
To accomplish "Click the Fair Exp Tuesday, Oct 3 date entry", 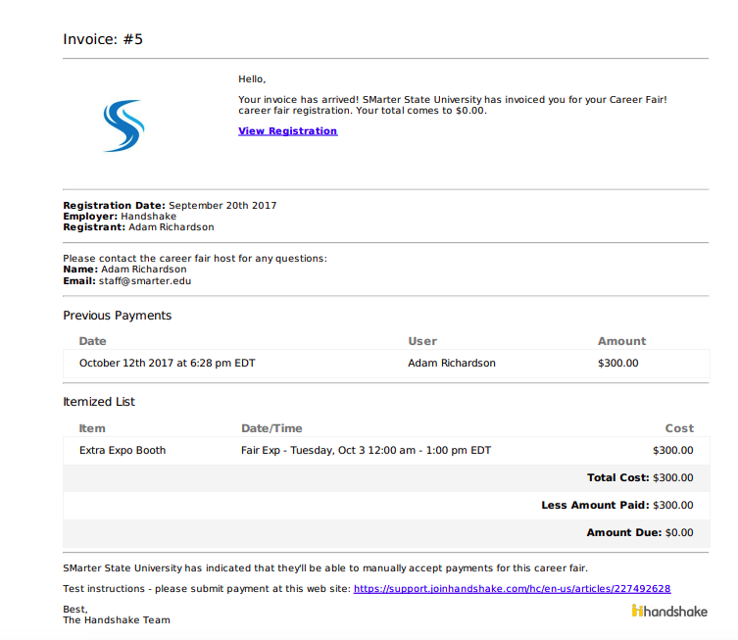I will (366, 451).
